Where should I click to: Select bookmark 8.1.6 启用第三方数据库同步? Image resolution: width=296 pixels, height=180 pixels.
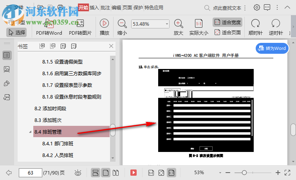[72, 74]
